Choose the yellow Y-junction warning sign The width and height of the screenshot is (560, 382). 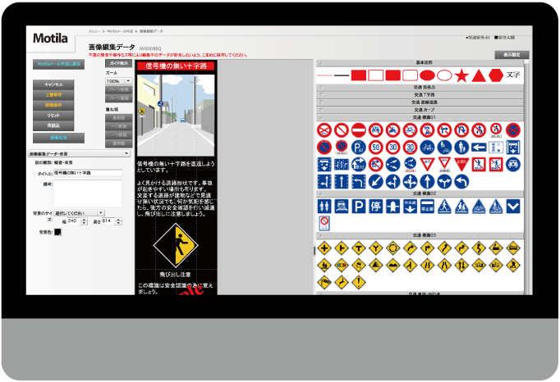coord(376,248)
